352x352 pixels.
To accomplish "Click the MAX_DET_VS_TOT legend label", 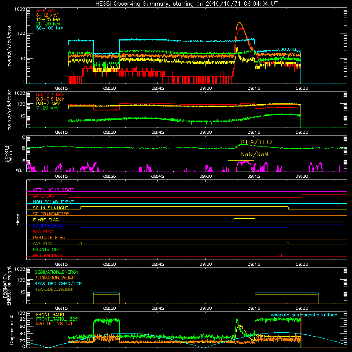I will pos(55,323).
